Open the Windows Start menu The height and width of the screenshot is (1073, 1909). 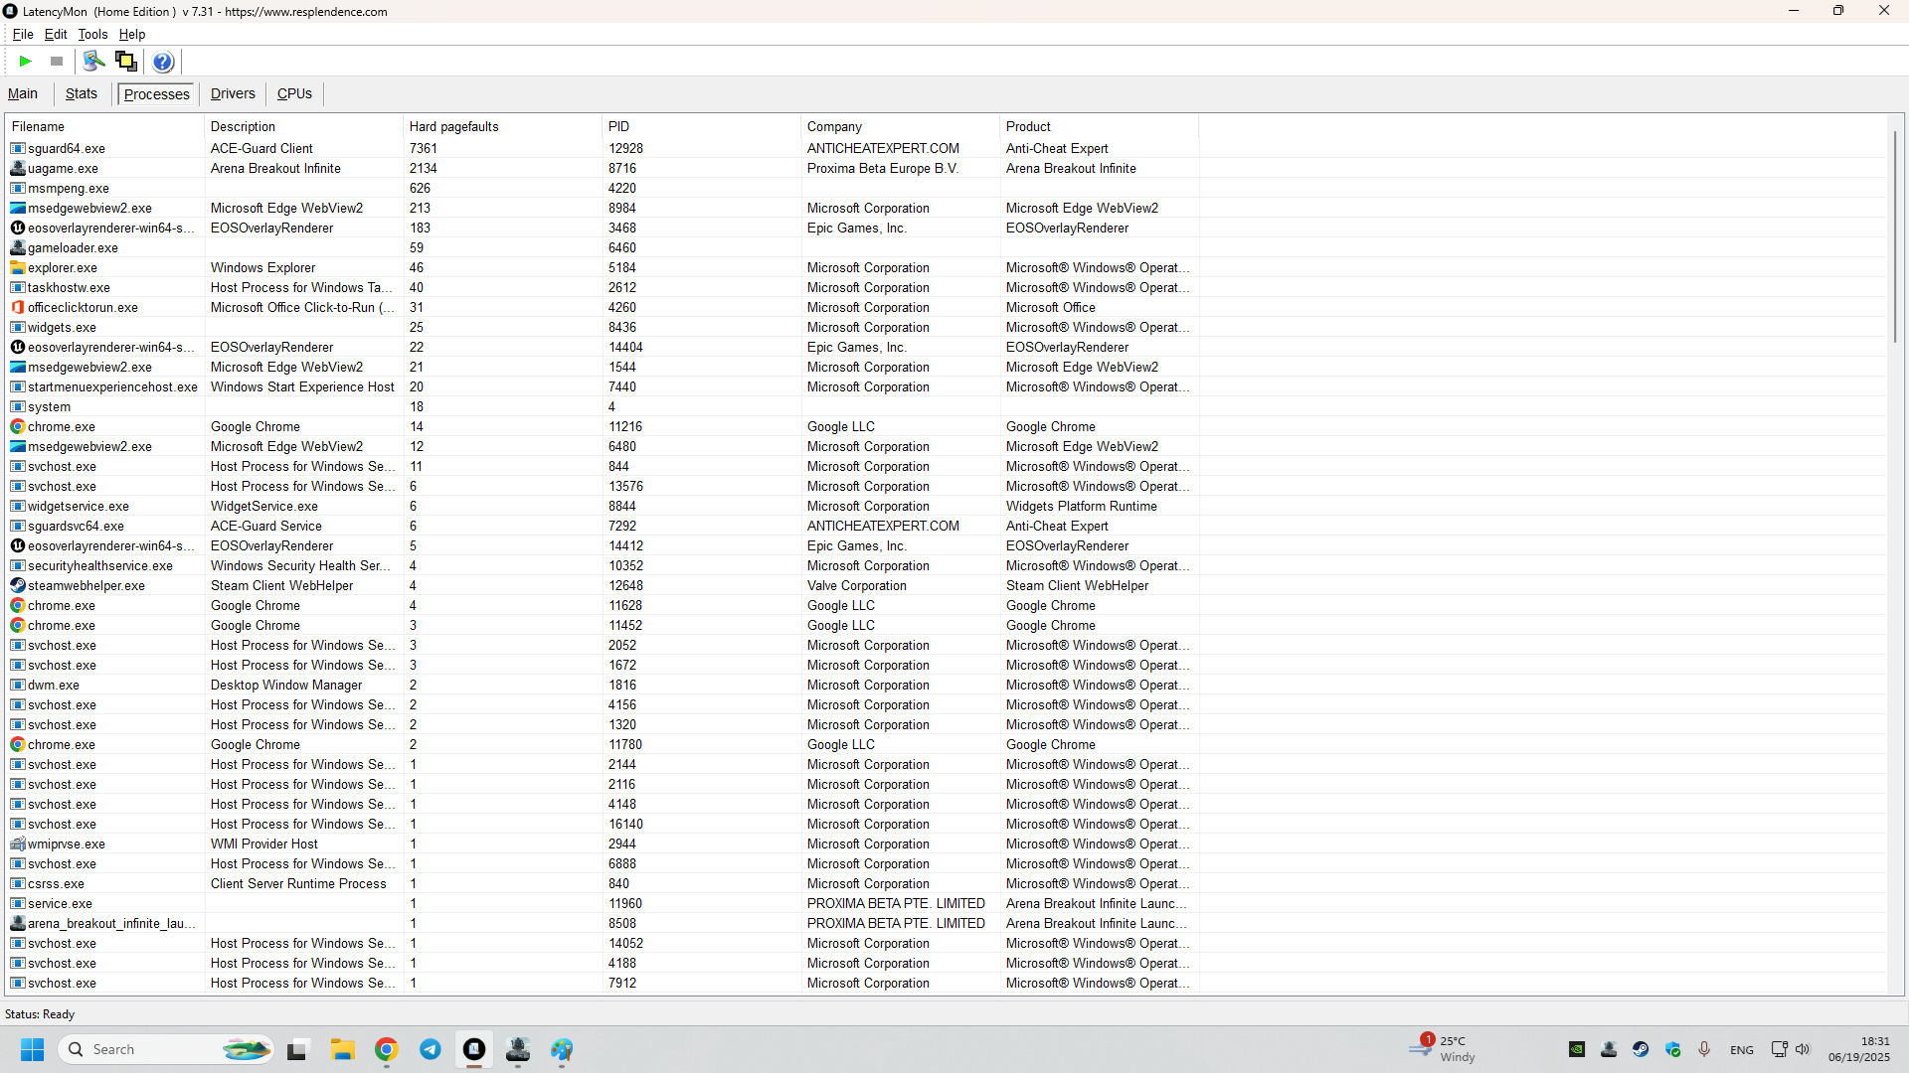(33, 1049)
